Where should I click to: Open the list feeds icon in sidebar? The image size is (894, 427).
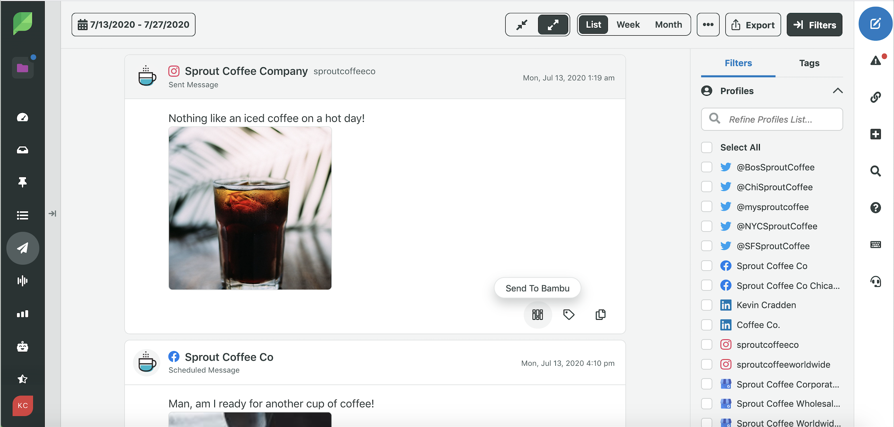click(x=23, y=215)
